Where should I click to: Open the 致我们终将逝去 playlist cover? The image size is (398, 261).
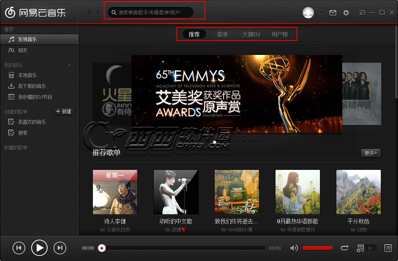(237, 192)
